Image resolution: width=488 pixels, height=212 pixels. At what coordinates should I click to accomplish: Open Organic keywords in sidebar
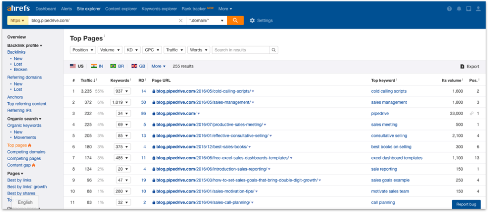point(24,125)
